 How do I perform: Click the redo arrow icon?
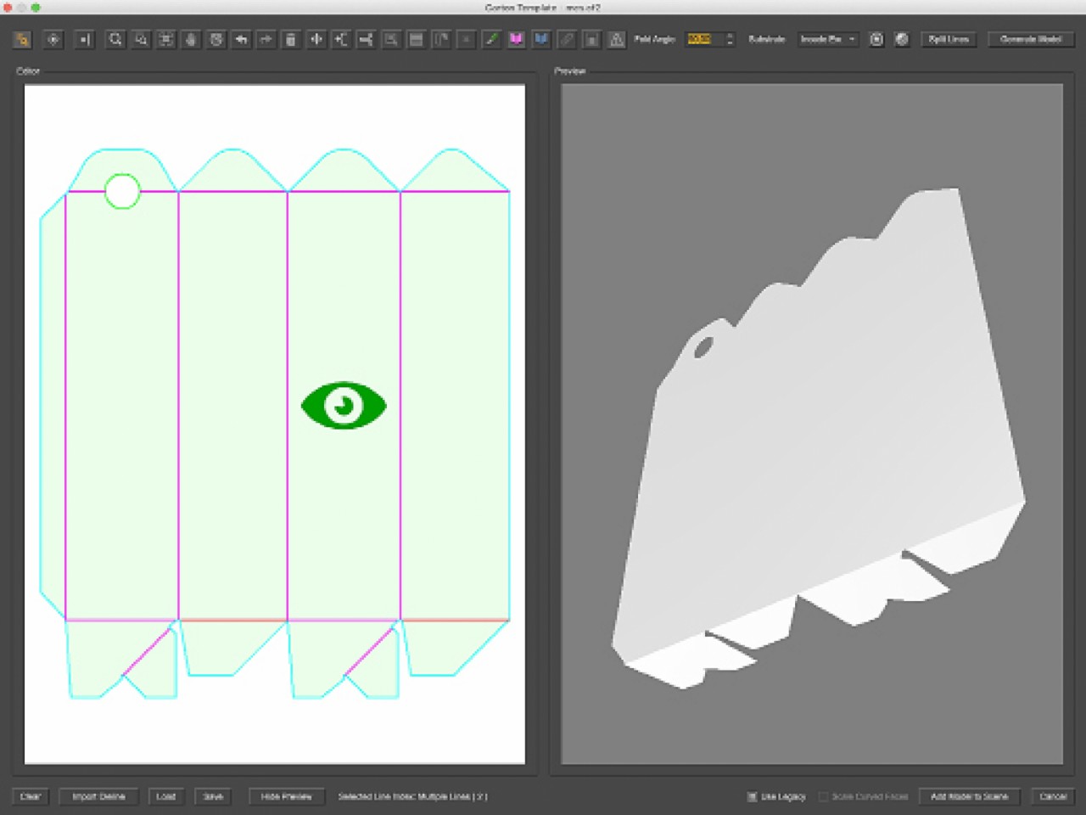pyautogui.click(x=266, y=39)
